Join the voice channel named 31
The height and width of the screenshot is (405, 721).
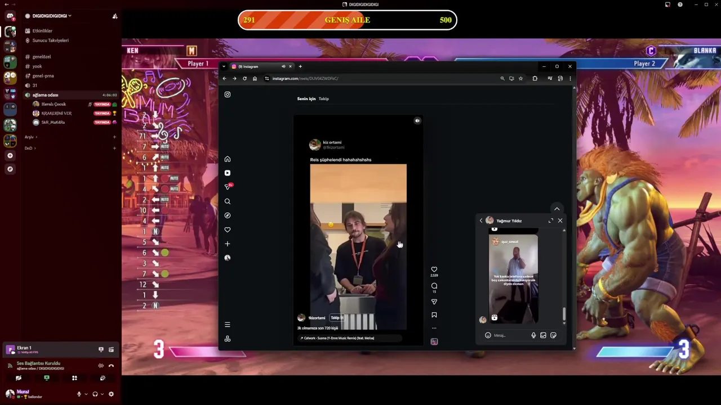coord(34,85)
